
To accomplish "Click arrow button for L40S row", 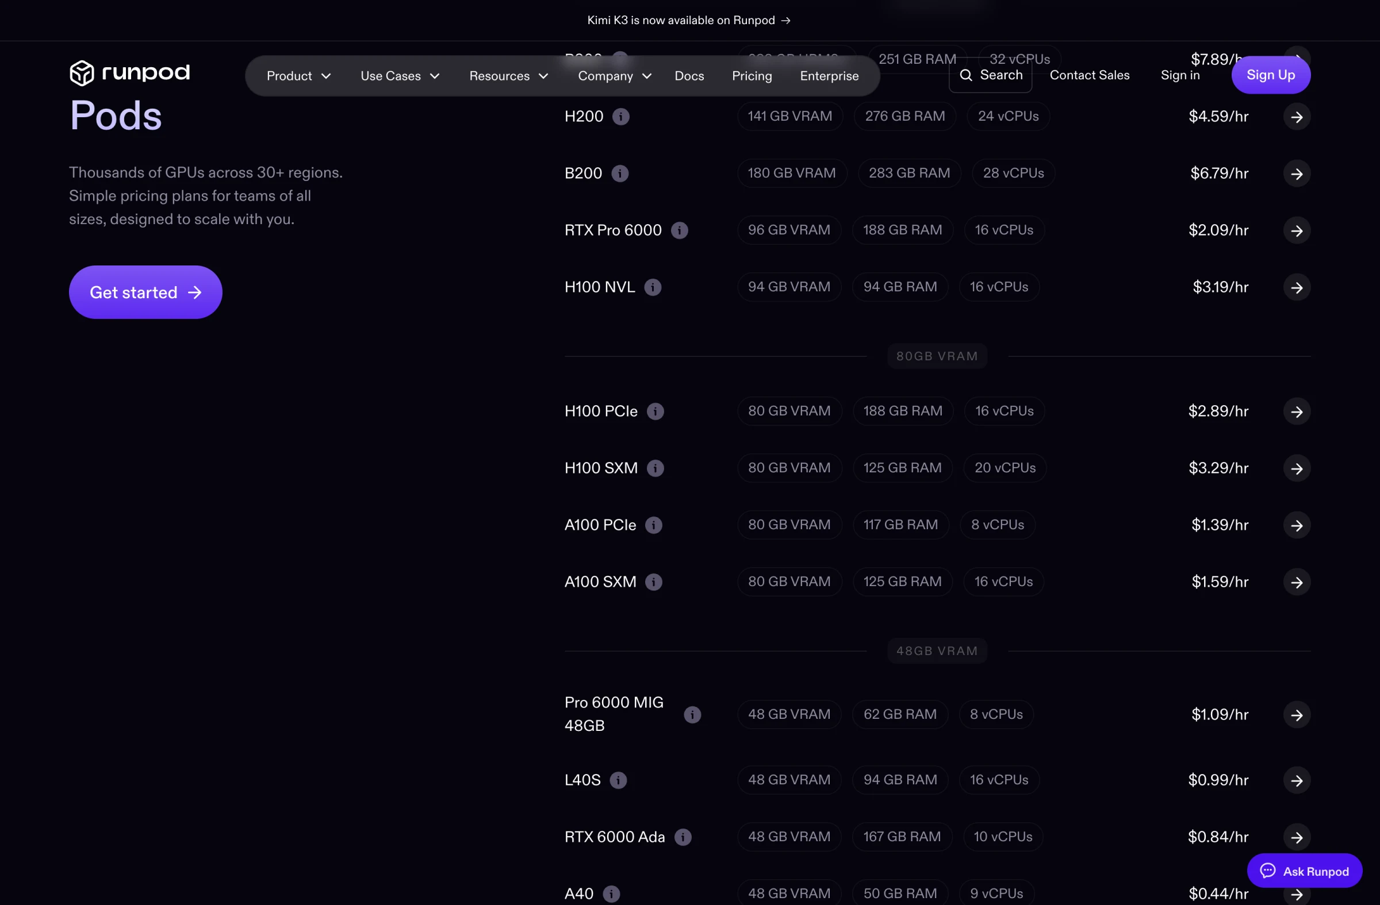I will tap(1297, 780).
